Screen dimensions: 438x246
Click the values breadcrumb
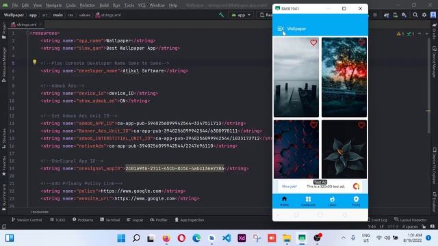click(84, 15)
